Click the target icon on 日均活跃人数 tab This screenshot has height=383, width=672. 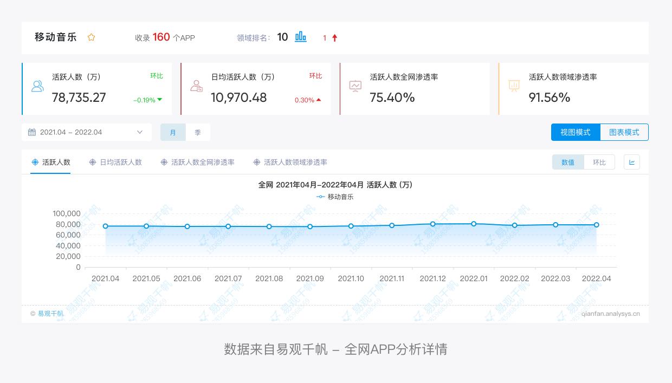point(93,162)
